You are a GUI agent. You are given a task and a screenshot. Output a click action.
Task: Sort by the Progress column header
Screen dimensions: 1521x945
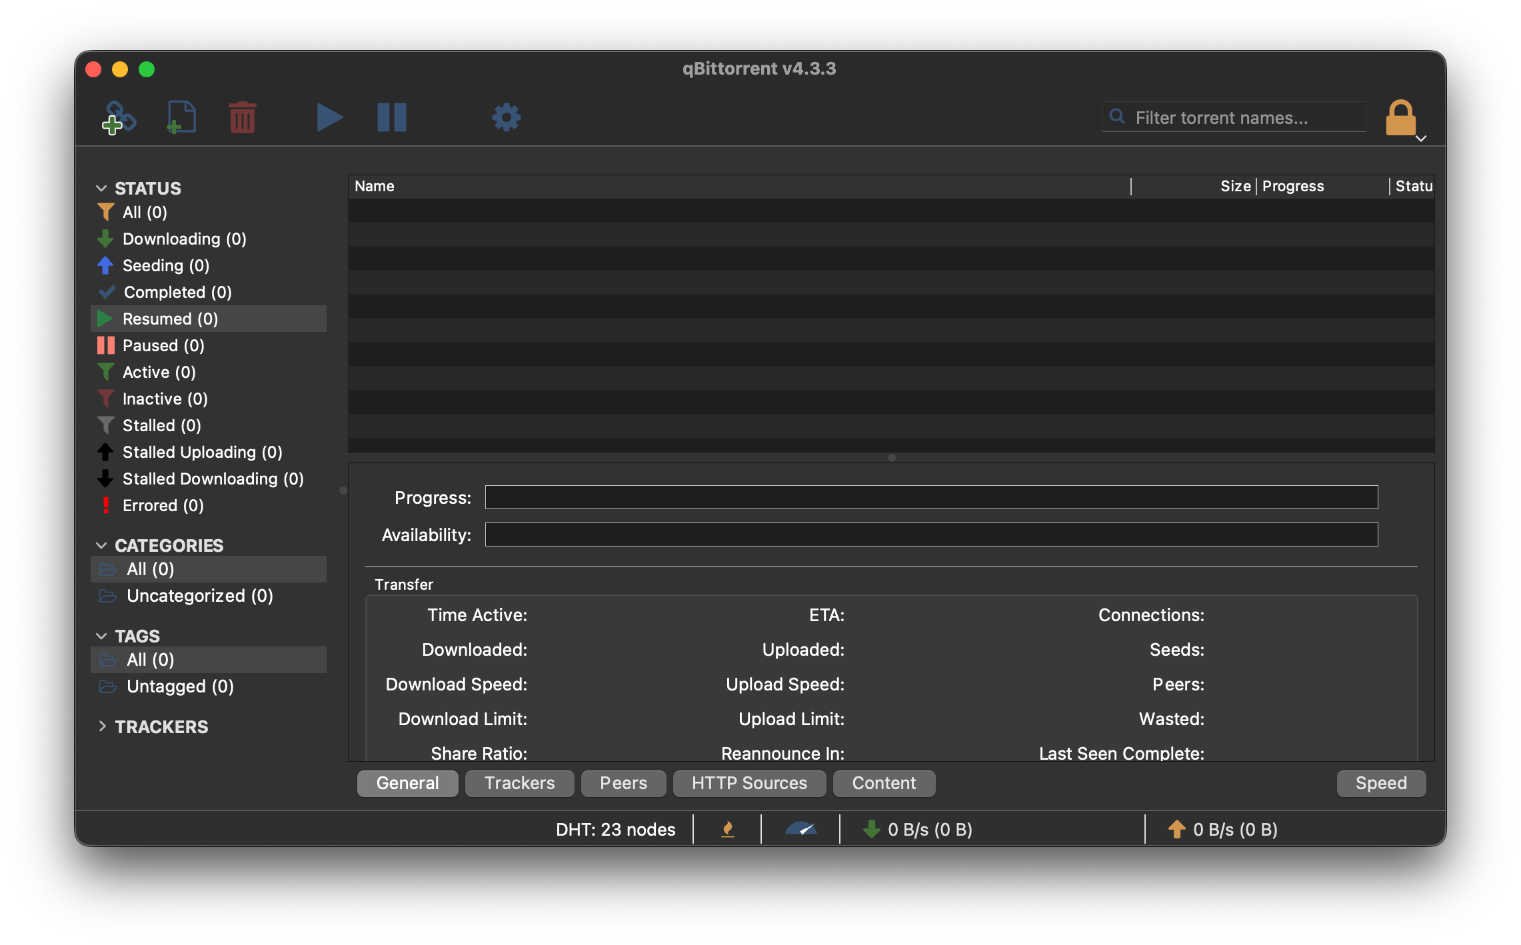1323,187
